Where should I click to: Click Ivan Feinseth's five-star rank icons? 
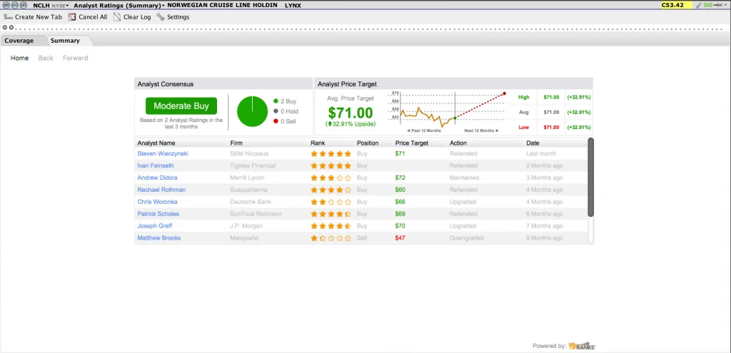331,165
